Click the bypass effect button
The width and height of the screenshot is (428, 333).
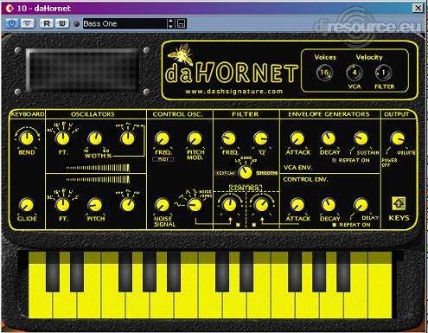click(28, 23)
